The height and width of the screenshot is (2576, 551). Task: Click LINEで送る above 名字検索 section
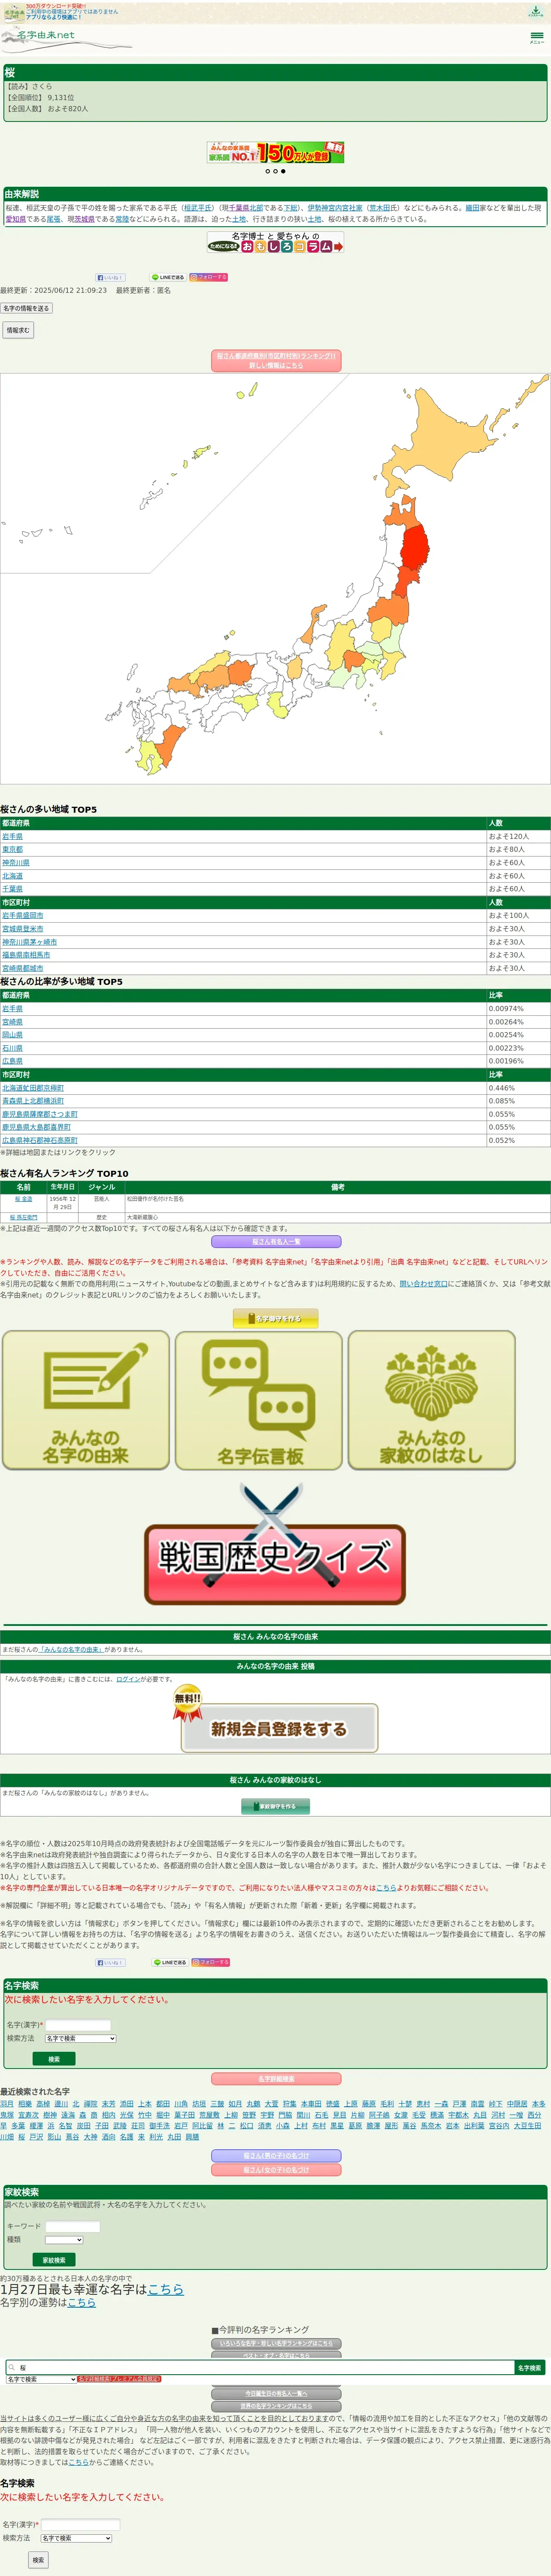point(170,1962)
